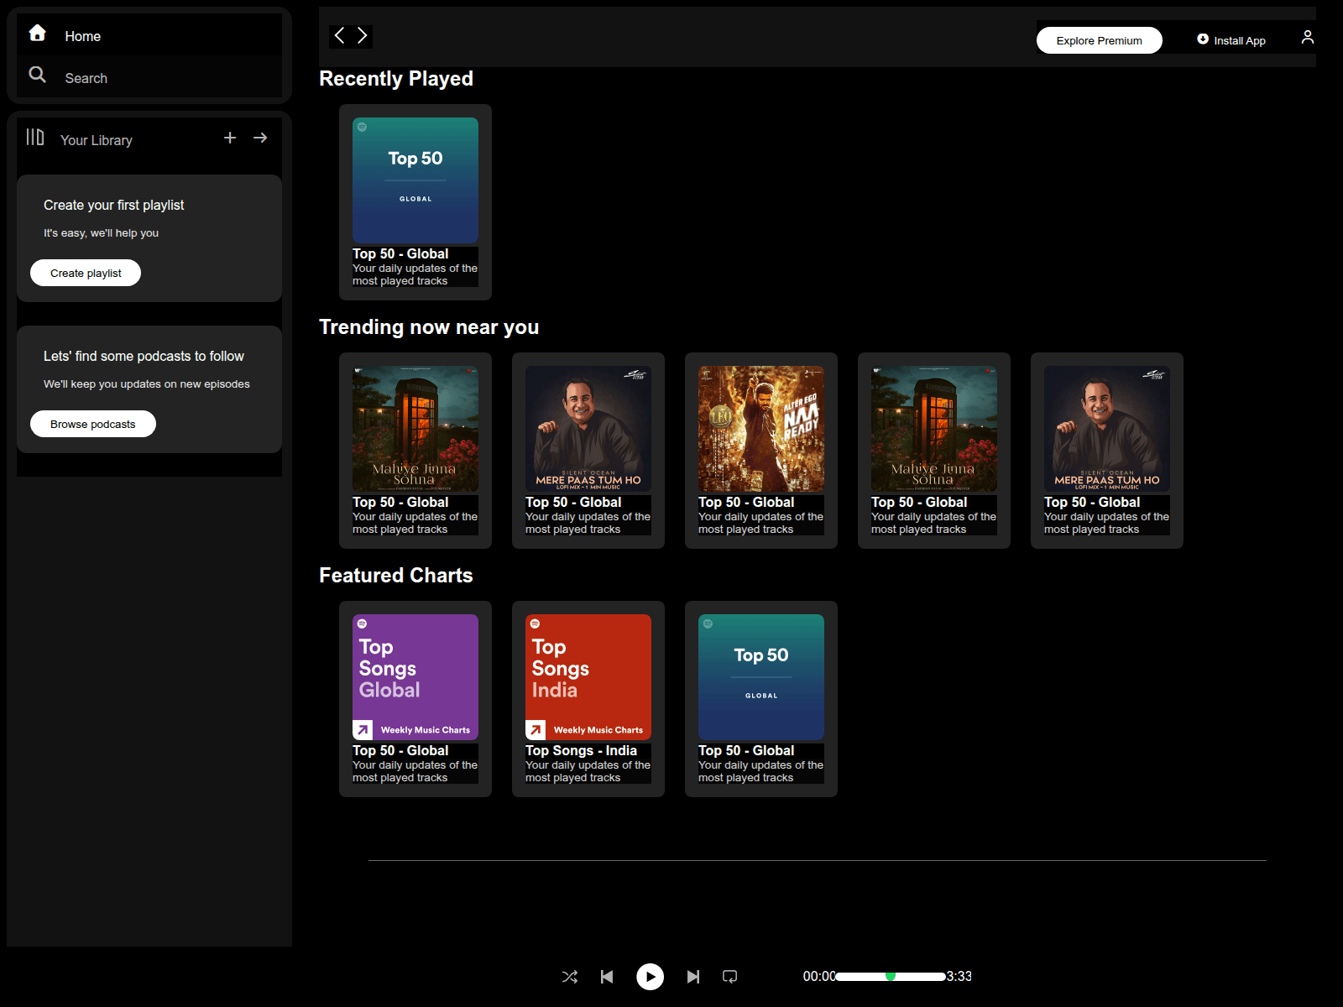Image resolution: width=1343 pixels, height=1007 pixels.
Task: Click the Search magnifier icon
Action: [x=37, y=75]
